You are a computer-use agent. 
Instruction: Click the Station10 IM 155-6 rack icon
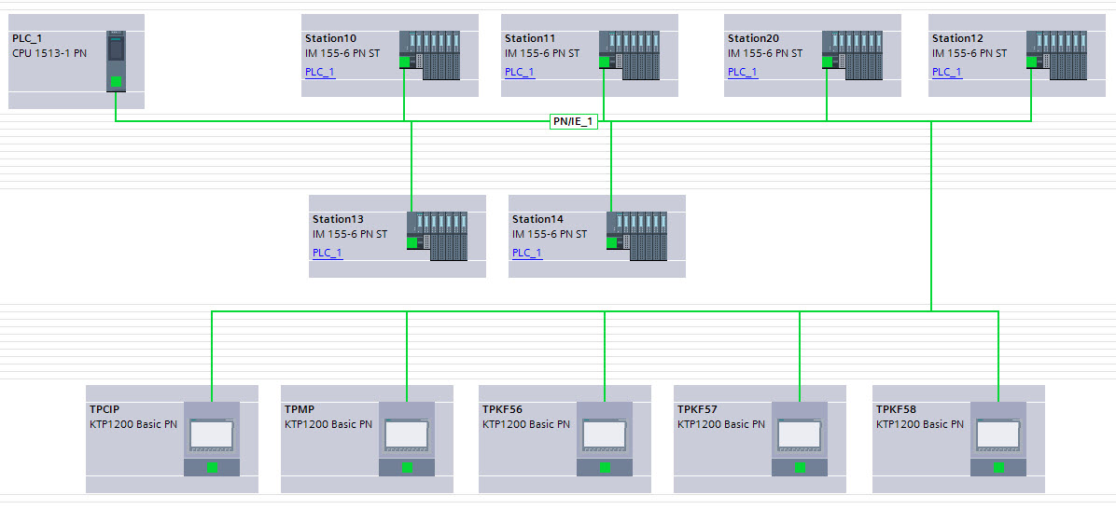pos(430,55)
